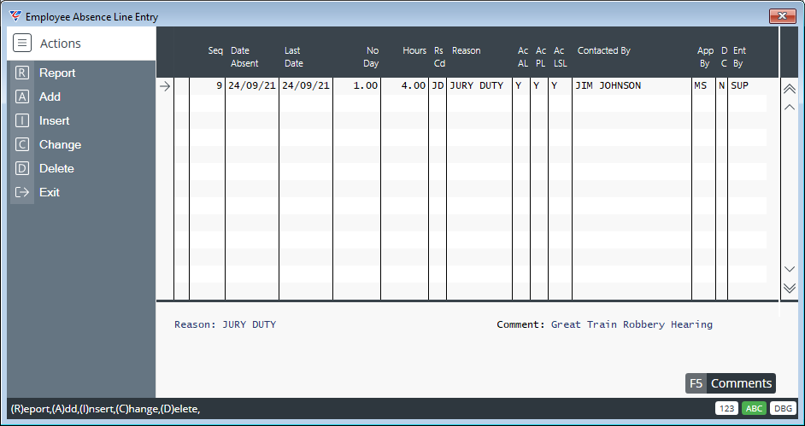Select the Insert action
This screenshot has height=426, width=805.
[55, 120]
